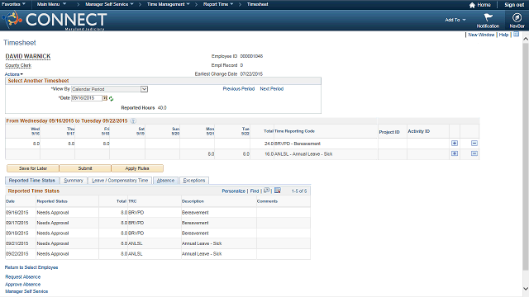Image resolution: width=529 pixels, height=297 pixels.
Task: Download Reported Time Status to spreadsheet icon
Action: (278, 191)
